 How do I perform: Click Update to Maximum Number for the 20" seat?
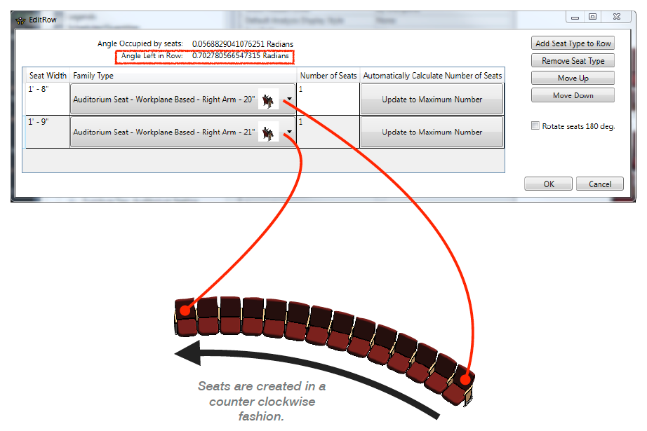click(431, 99)
